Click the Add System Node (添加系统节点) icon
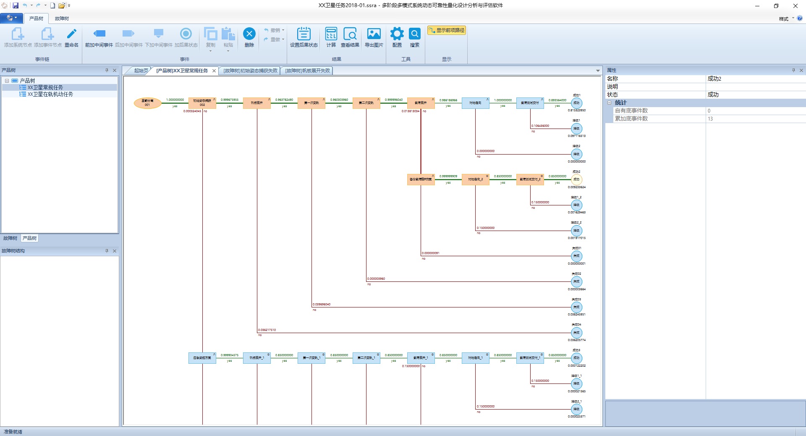This screenshot has width=806, height=436. click(x=18, y=34)
